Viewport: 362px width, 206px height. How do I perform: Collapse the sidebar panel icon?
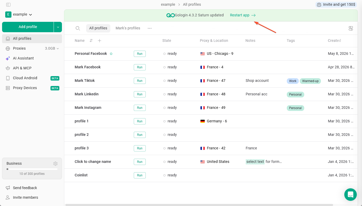[8, 5]
